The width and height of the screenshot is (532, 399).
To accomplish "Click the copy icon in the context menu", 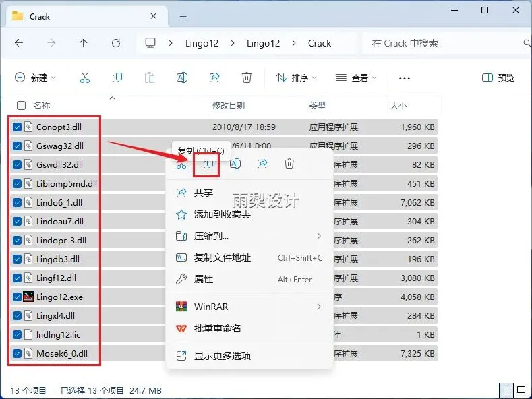I will point(208,164).
